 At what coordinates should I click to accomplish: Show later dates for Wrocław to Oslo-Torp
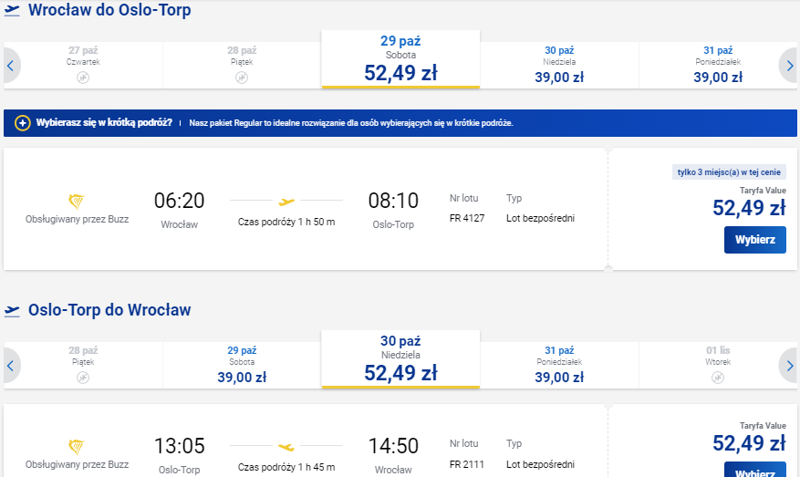(789, 66)
